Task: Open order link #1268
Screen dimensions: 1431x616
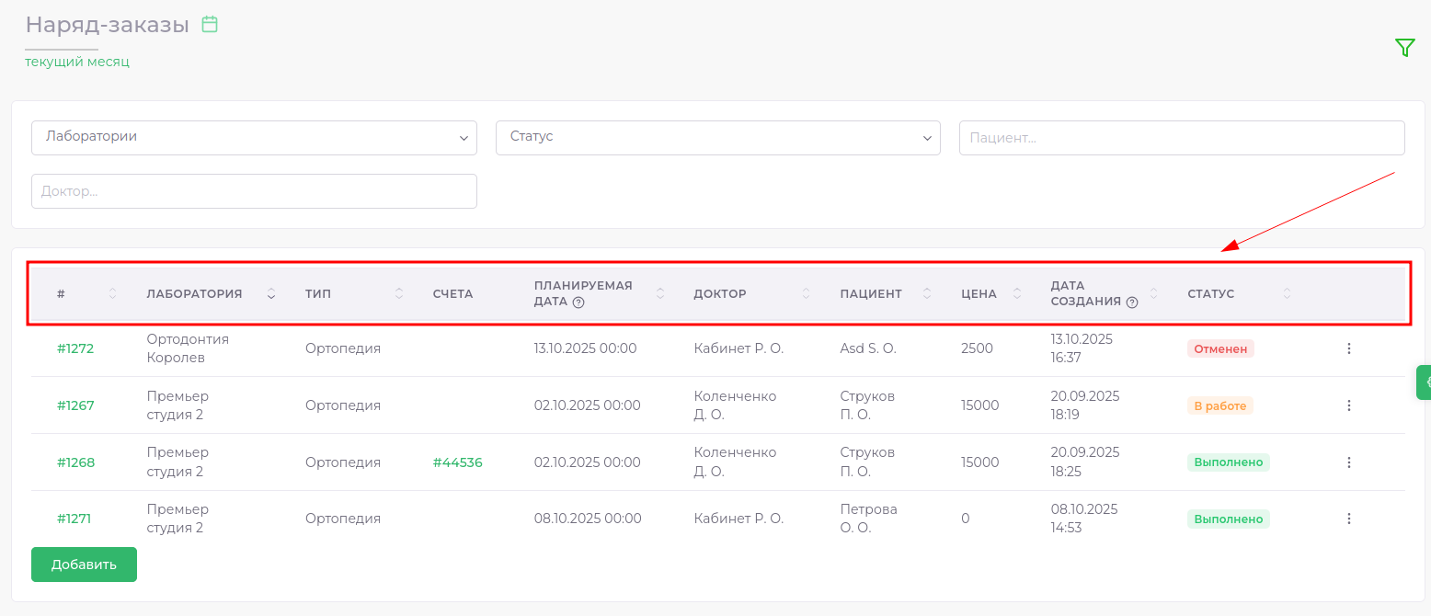Action: tap(75, 462)
